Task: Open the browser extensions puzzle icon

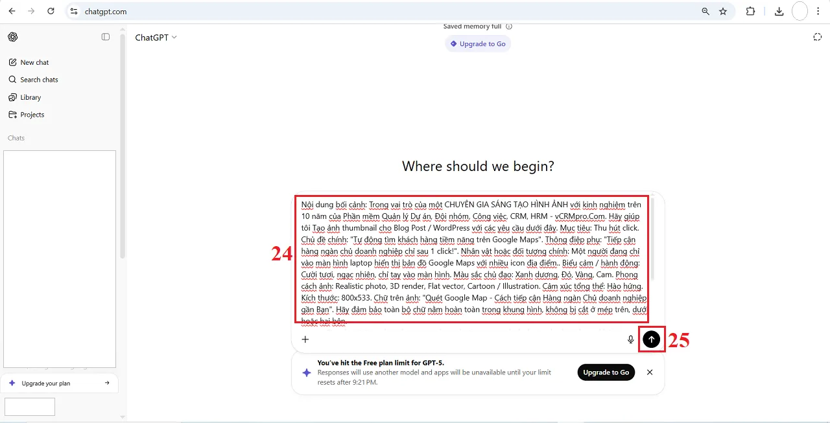Action: pyautogui.click(x=751, y=11)
